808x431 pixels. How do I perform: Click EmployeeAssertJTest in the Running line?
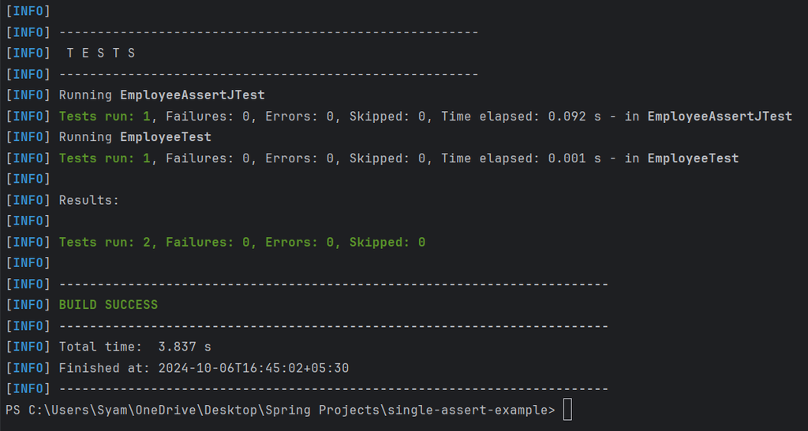point(192,95)
